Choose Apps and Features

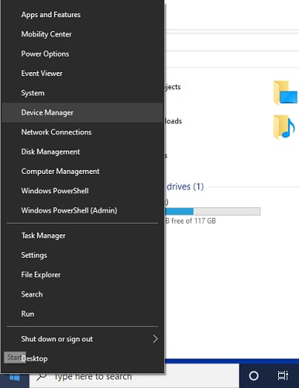83,15
